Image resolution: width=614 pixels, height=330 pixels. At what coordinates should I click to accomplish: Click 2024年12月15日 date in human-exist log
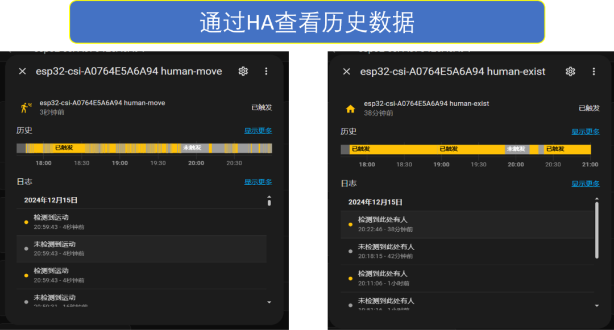376,202
